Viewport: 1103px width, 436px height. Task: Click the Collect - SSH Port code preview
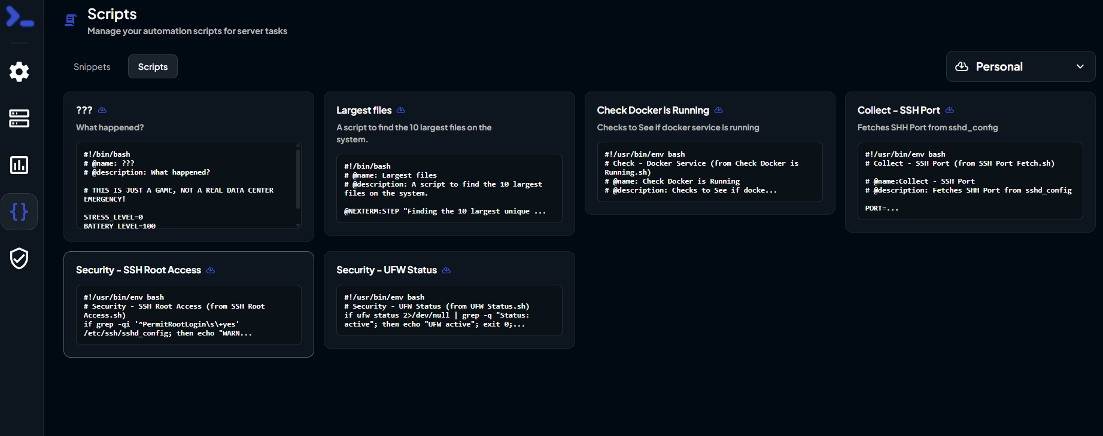pos(970,181)
